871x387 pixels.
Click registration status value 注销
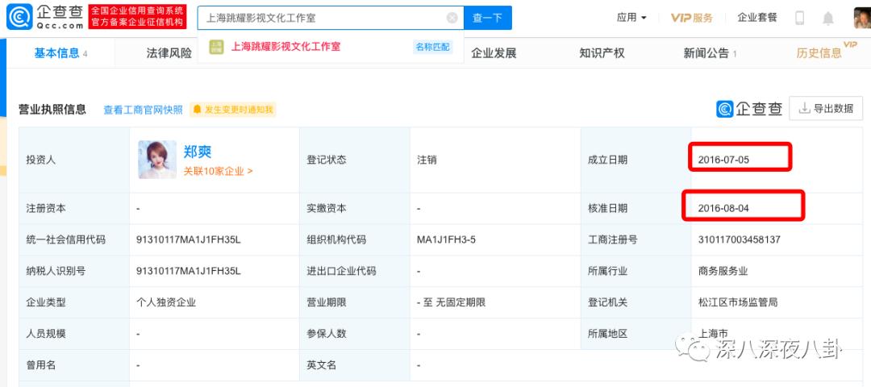427,160
